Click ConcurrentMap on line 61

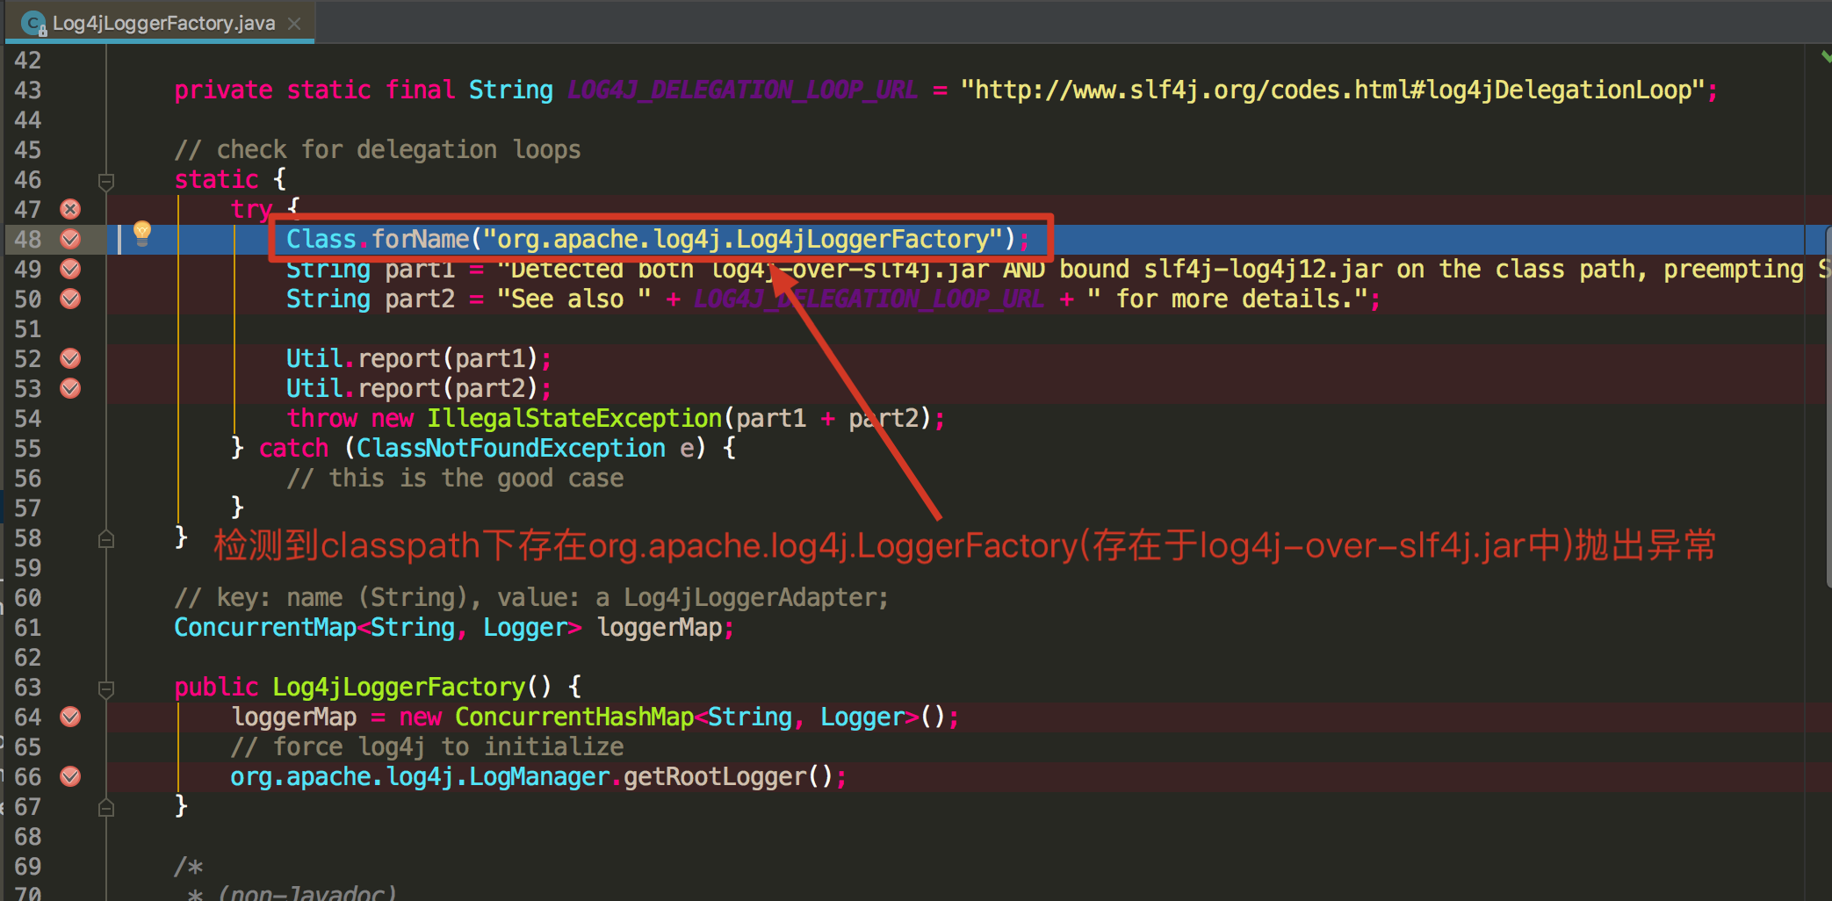click(x=265, y=627)
